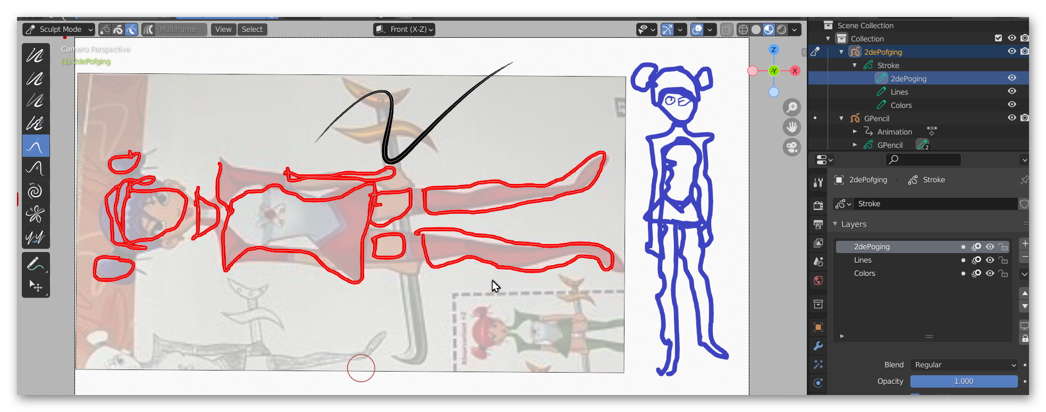Switch viewport shading to Solid
This screenshot has width=1046, height=412.
pyautogui.click(x=756, y=29)
